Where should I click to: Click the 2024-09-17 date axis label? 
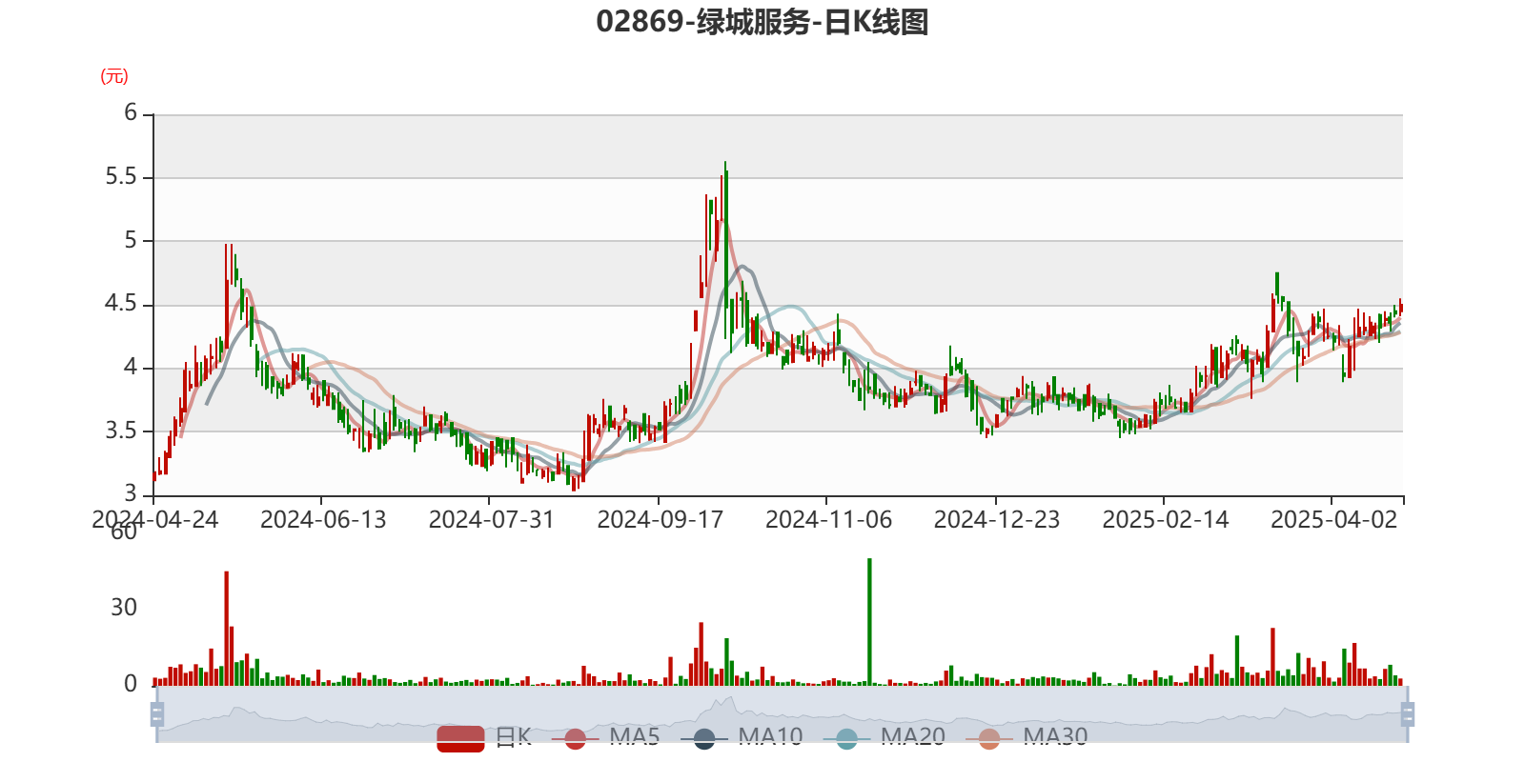[x=660, y=519]
